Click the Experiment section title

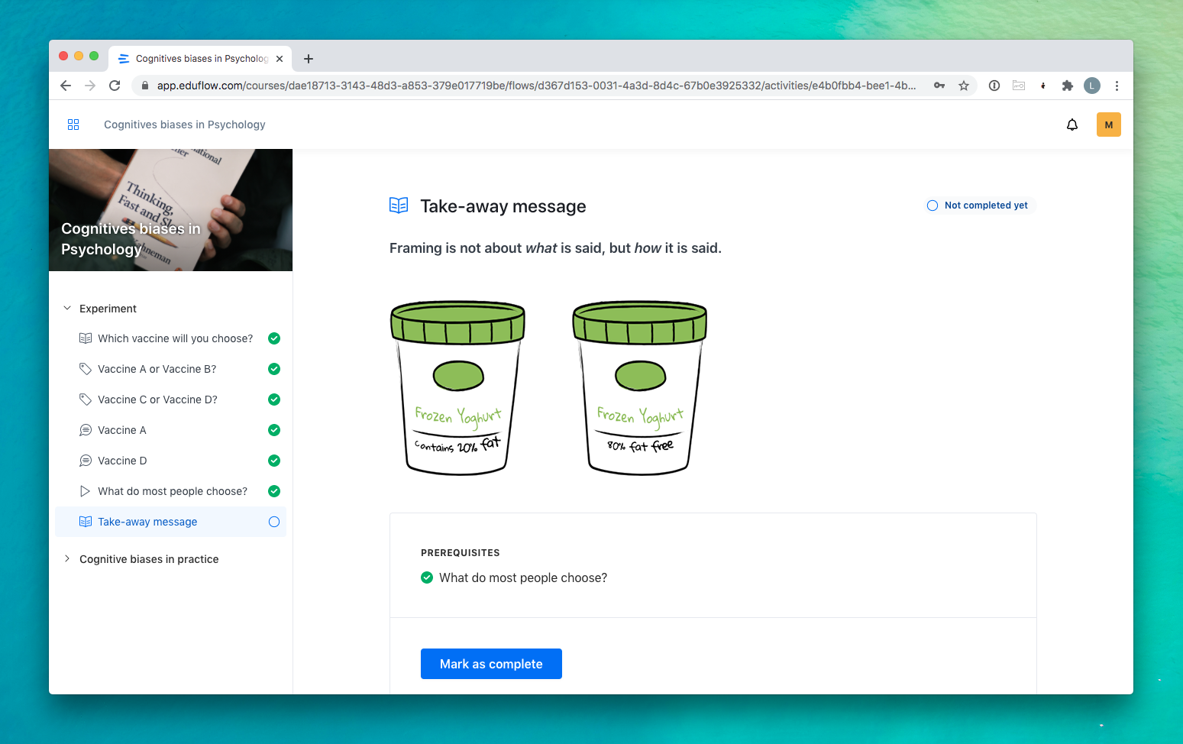click(108, 309)
